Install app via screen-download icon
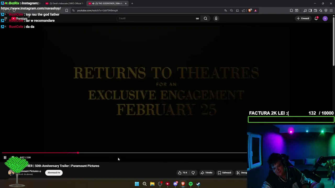This screenshot has width=335, height=188. pos(237,10)
